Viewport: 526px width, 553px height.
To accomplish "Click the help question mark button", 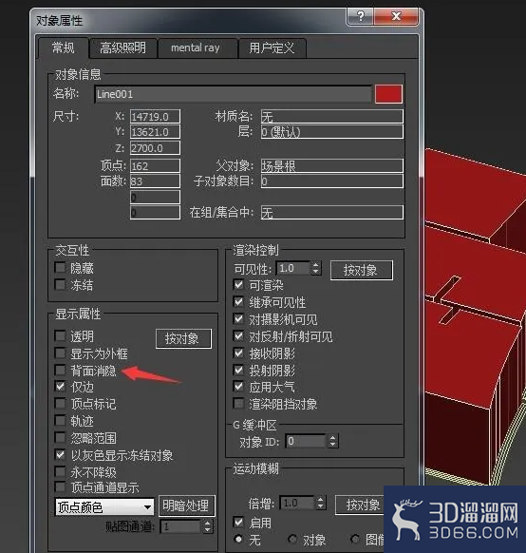I will pyautogui.click(x=361, y=16).
